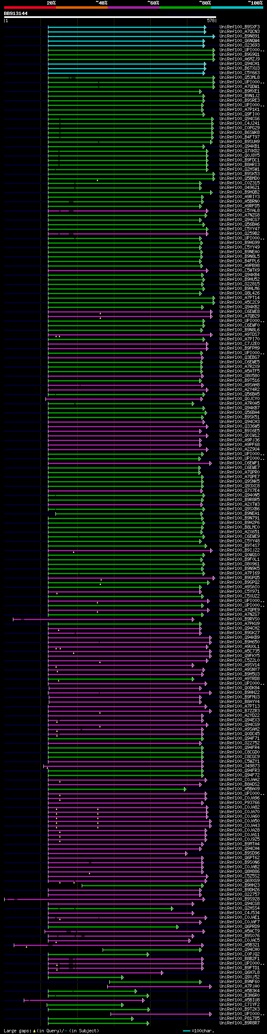Click the UniRef100_Q8H886 label
The width and height of the screenshot is (267, 1034).
tap(239, 872)
